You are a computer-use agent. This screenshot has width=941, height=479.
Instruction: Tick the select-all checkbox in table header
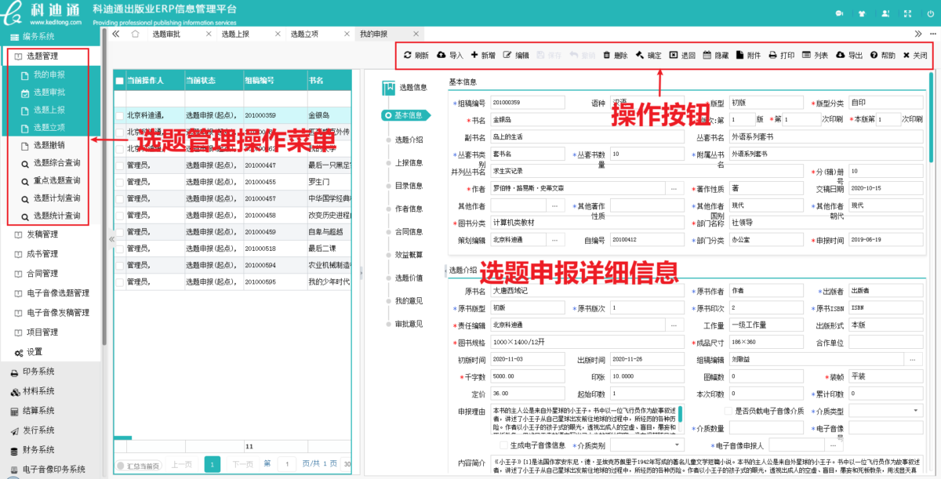point(120,81)
